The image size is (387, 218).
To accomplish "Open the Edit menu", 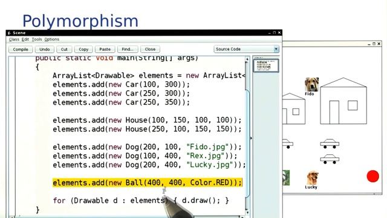I will (x=25, y=39).
